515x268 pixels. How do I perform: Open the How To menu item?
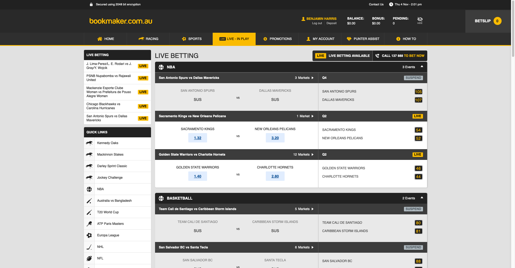click(x=406, y=39)
